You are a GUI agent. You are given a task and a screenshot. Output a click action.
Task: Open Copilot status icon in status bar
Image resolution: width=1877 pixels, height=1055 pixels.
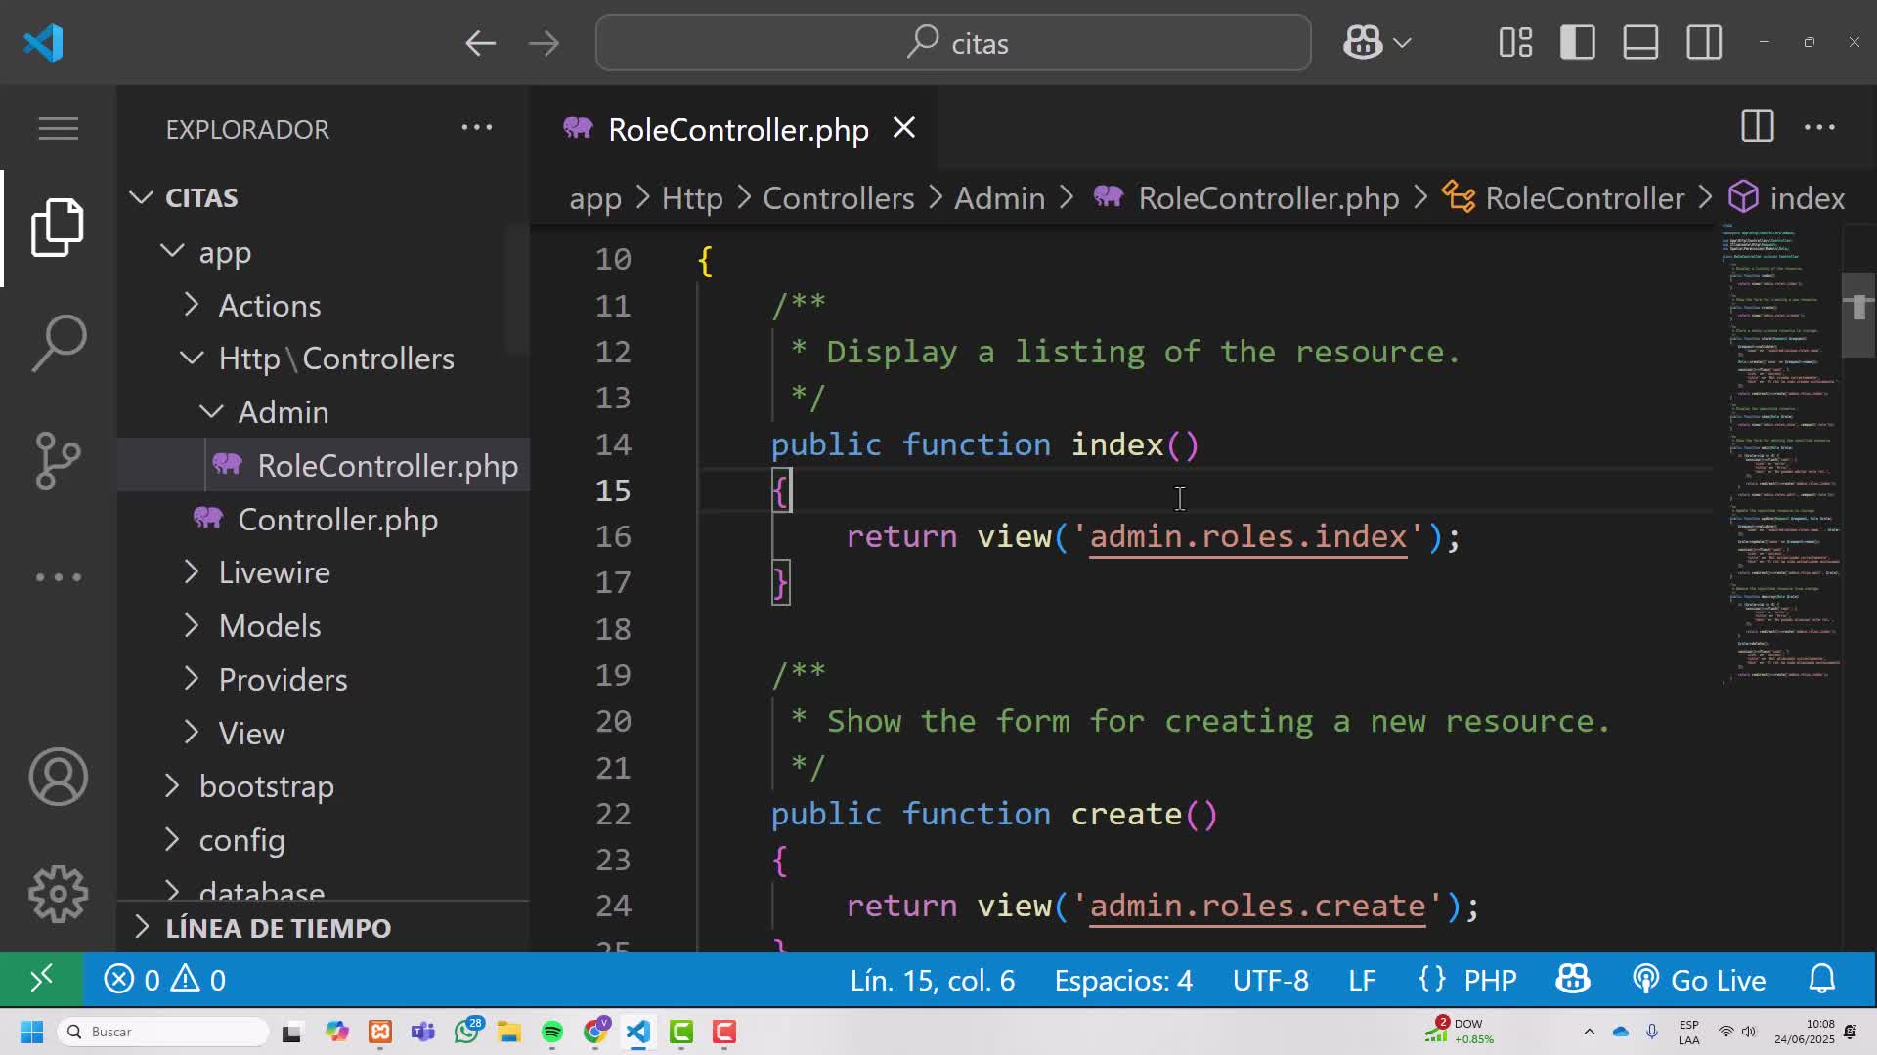(1573, 979)
